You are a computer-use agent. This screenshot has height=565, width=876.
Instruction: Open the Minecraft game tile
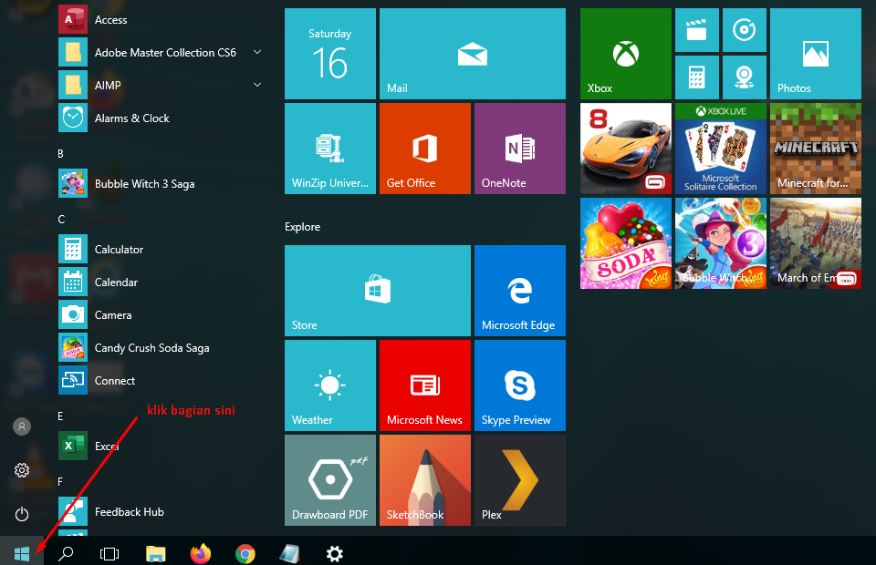[x=815, y=149]
